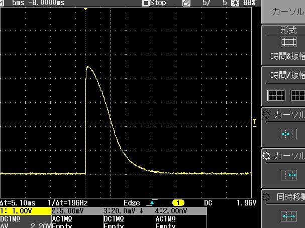
Task: Select channel 2 tab showing 5.00mV
Action: coord(77,211)
